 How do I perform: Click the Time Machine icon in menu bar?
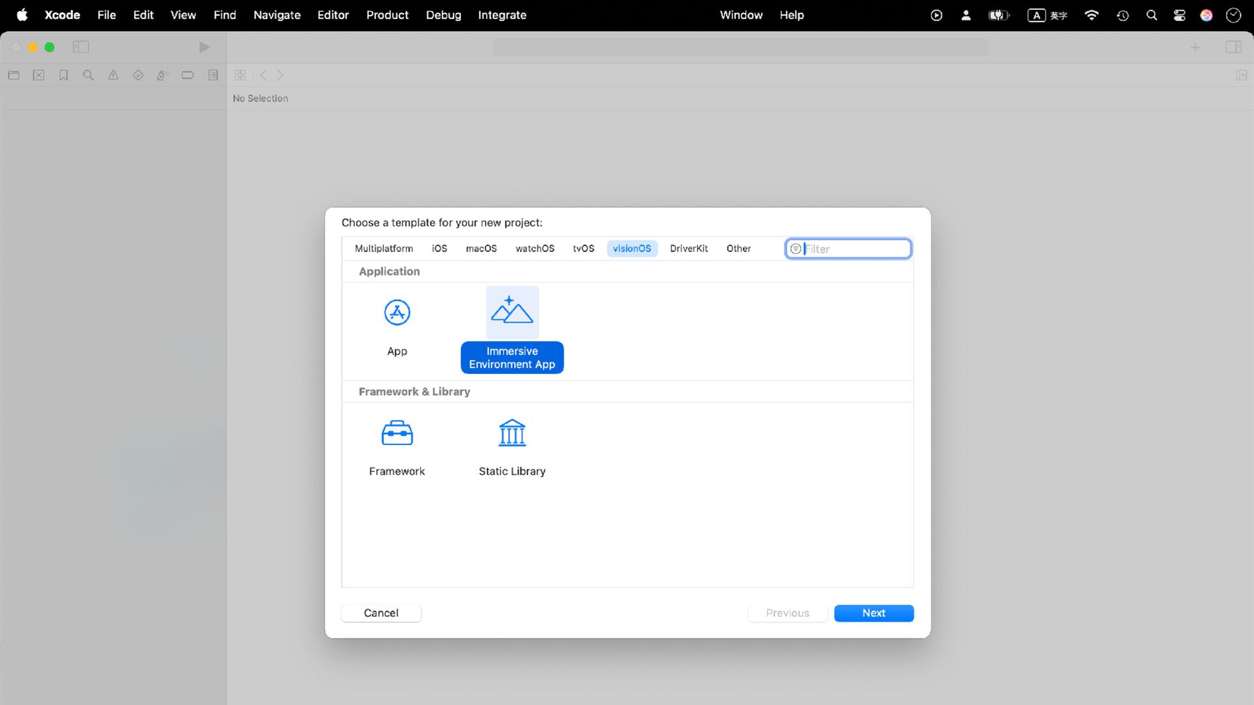coord(1123,15)
